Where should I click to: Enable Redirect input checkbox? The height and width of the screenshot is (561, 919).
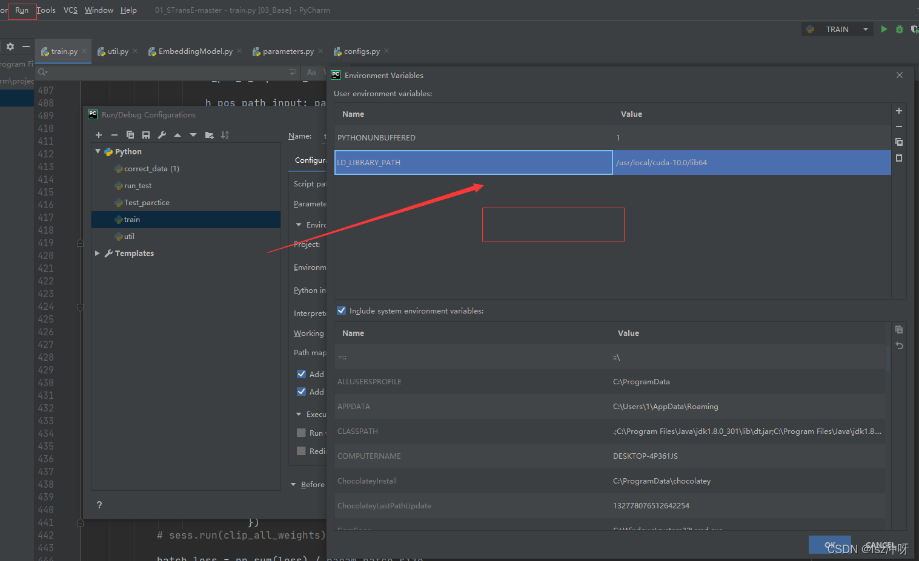pos(301,451)
